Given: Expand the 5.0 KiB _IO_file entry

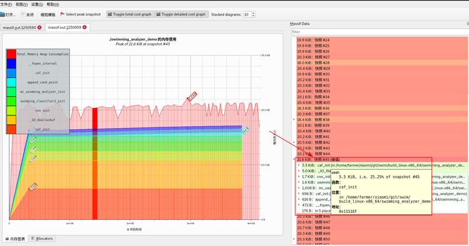Looking at the screenshot, I should tap(299, 171).
